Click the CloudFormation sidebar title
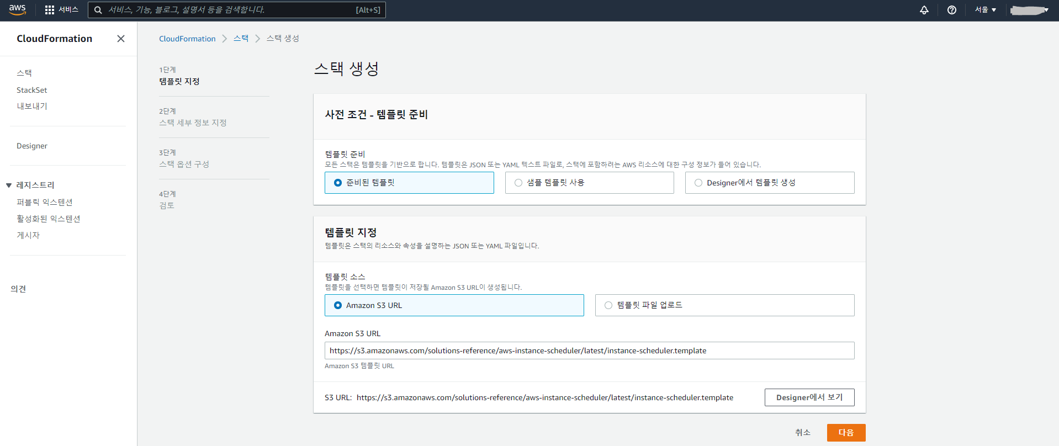Image resolution: width=1059 pixels, height=446 pixels. click(x=55, y=39)
